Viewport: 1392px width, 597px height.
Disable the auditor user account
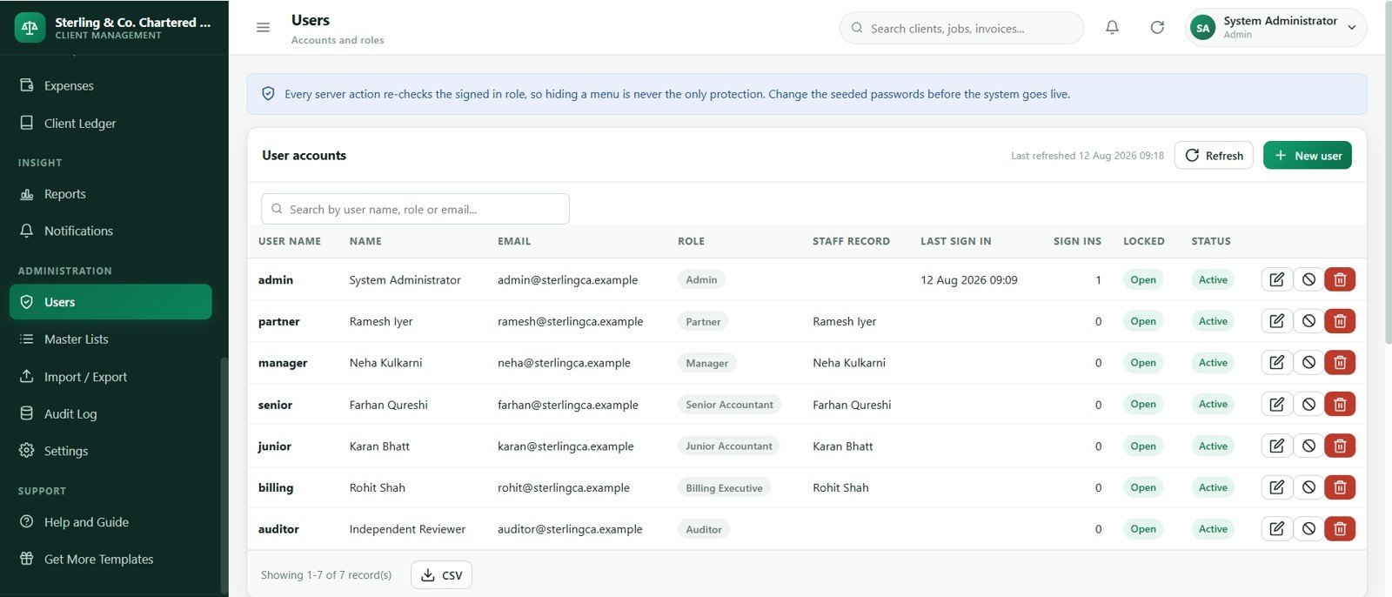point(1308,529)
